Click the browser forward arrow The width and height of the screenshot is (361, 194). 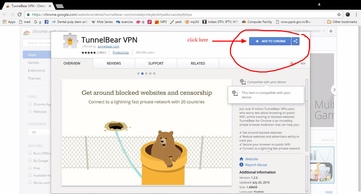pyautogui.click(x=12, y=14)
